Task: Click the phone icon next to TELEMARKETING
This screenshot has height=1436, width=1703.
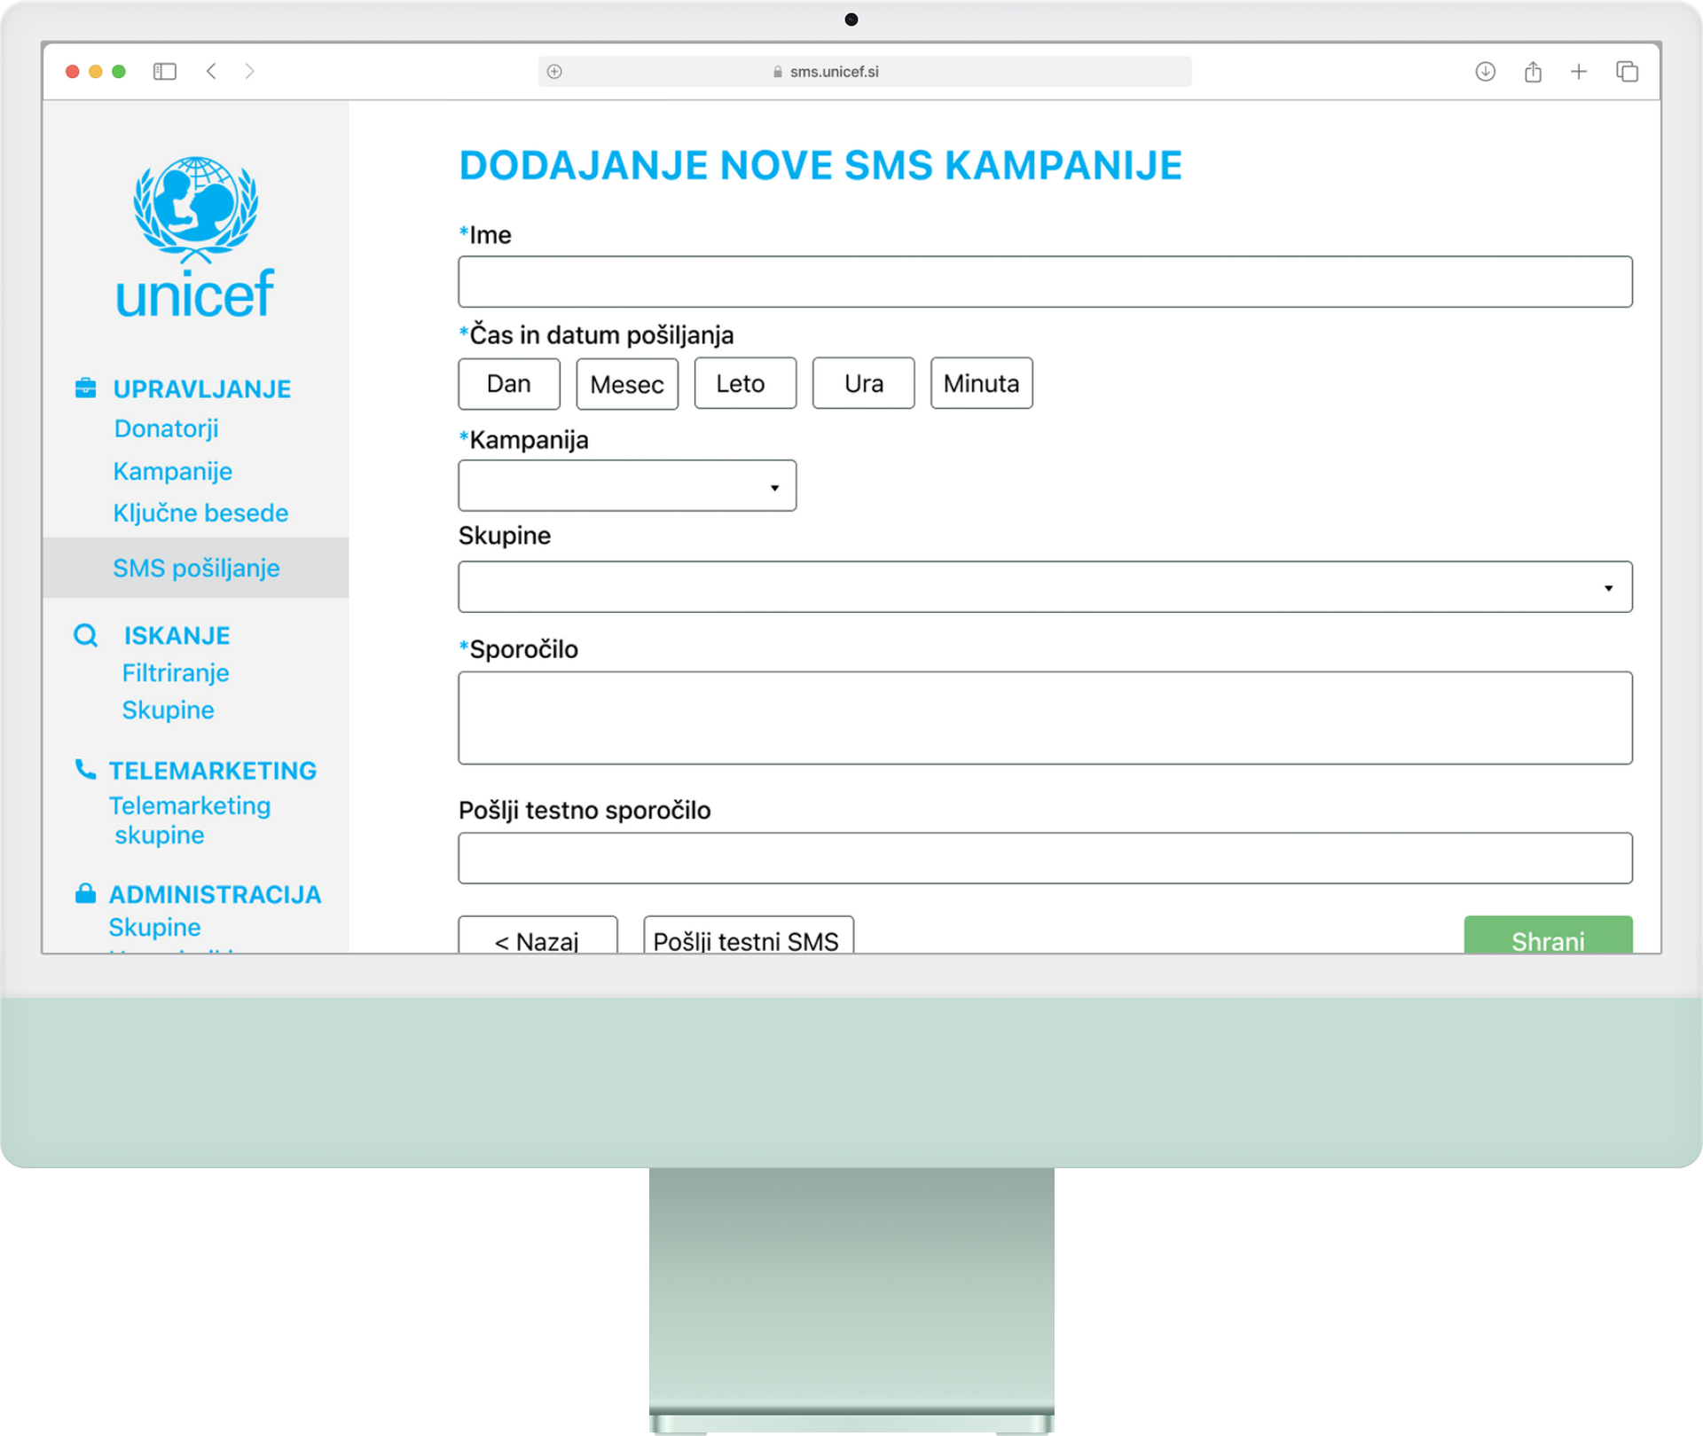Action: (86, 770)
